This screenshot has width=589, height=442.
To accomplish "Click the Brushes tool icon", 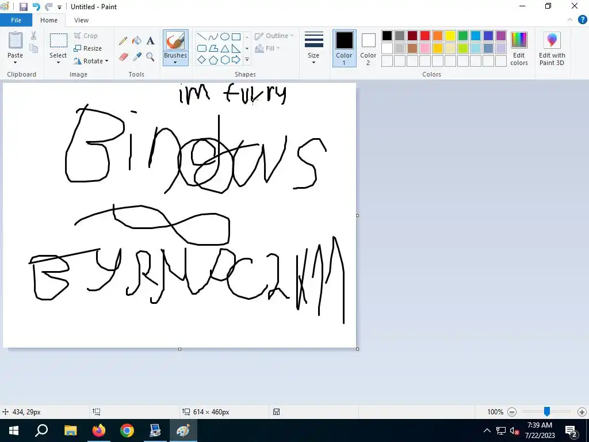I will point(175,41).
